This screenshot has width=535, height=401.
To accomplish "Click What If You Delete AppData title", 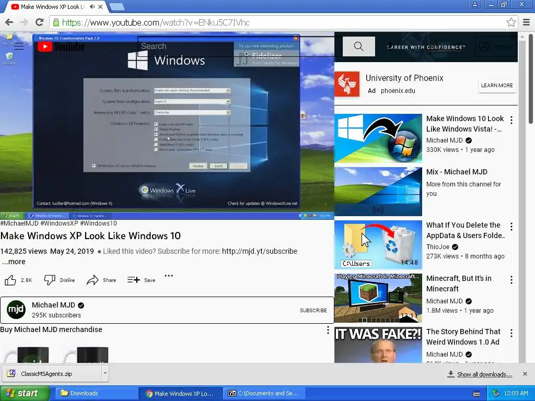I will pyautogui.click(x=466, y=230).
